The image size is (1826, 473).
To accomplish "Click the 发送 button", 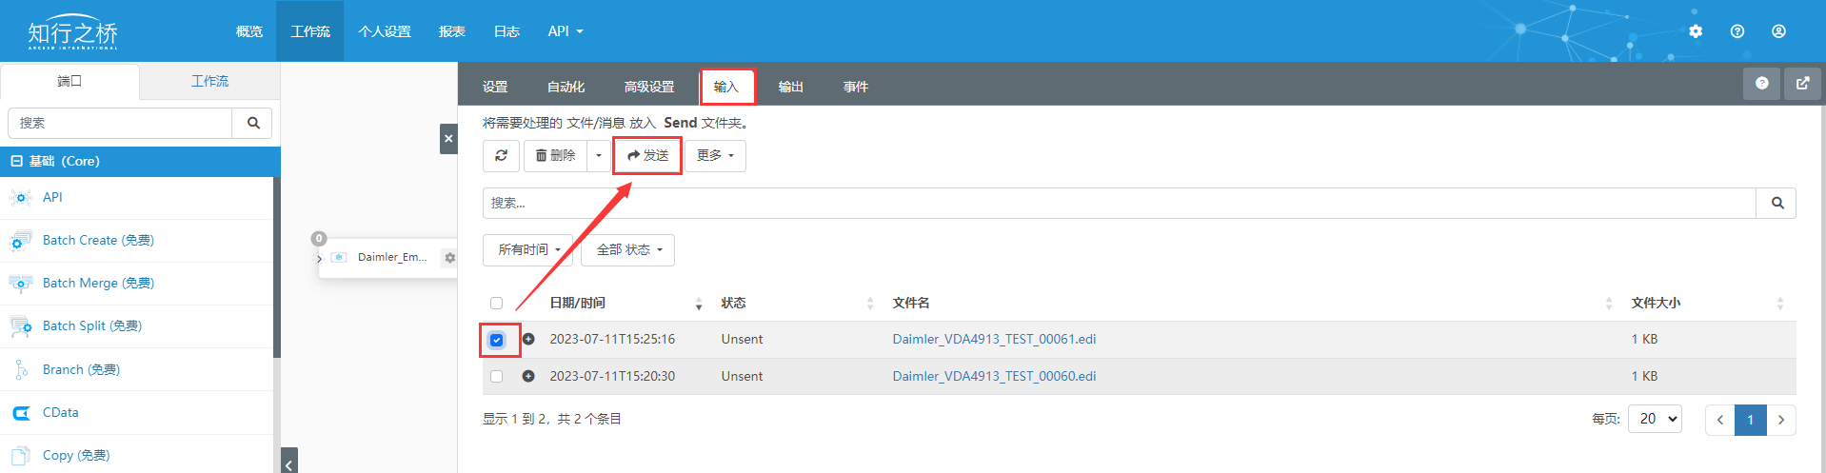I will pyautogui.click(x=647, y=155).
